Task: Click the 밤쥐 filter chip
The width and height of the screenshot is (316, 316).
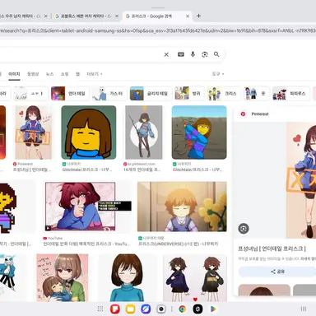Action: [189, 94]
